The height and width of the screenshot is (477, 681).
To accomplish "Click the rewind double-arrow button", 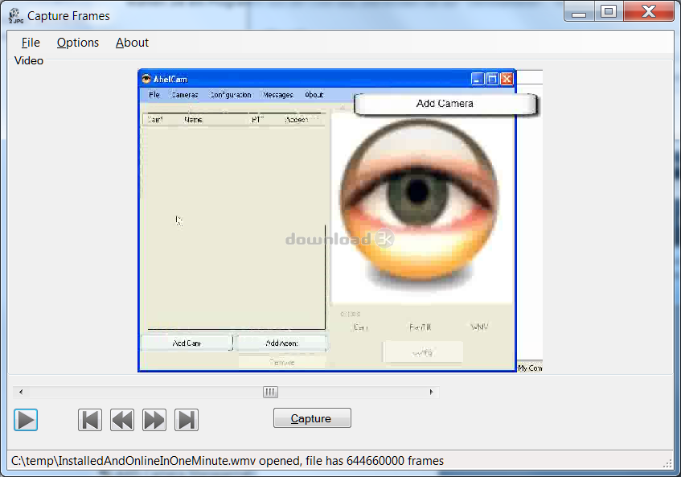I will click(x=122, y=420).
